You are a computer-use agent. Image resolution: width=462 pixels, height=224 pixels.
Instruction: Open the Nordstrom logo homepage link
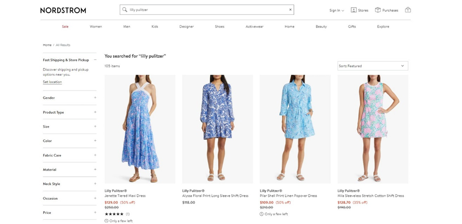pos(63,10)
